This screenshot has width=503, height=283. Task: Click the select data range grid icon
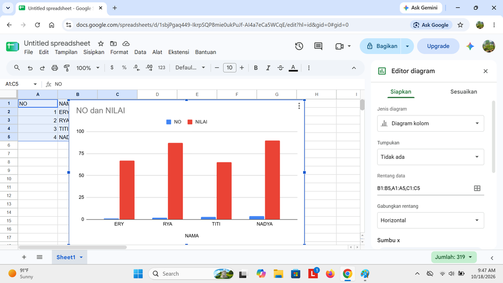(477, 188)
